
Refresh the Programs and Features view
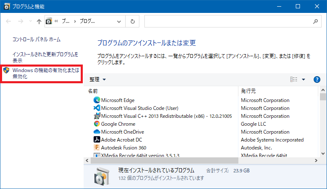pyautogui.click(x=133, y=21)
